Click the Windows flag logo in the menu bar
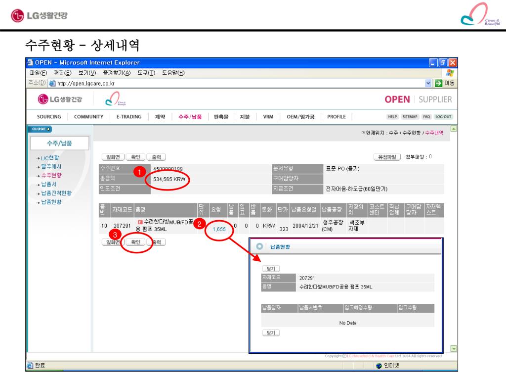The width and height of the screenshot is (506, 380). [x=450, y=73]
